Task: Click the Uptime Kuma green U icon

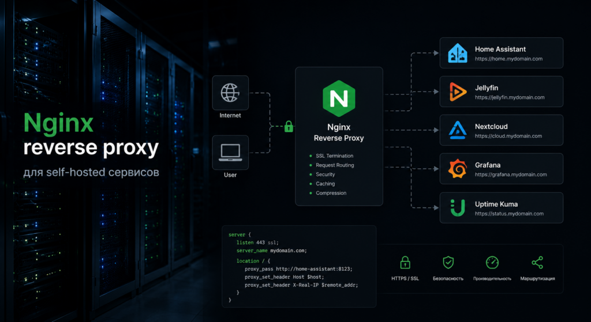Action: [x=458, y=207]
